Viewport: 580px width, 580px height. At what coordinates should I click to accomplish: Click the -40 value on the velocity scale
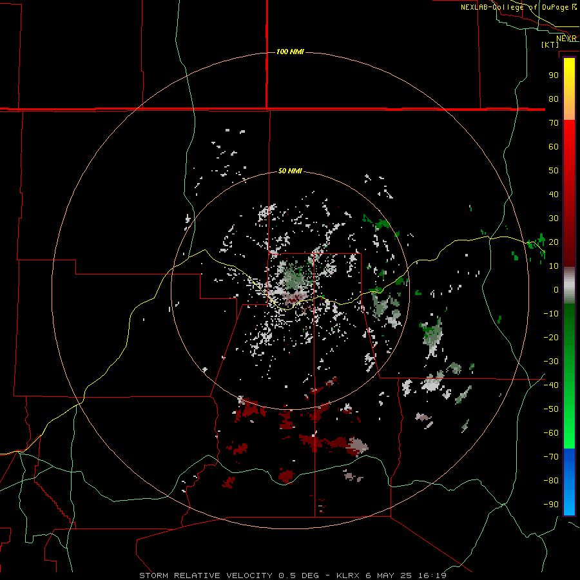[551, 385]
